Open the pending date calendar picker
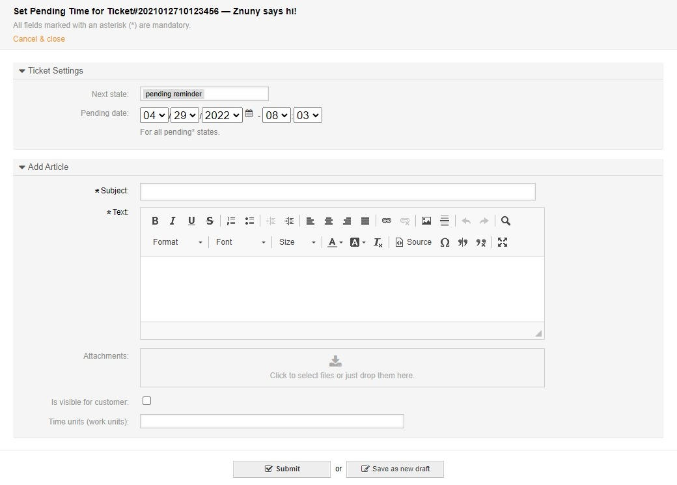The width and height of the screenshot is (677, 485). 249,115
